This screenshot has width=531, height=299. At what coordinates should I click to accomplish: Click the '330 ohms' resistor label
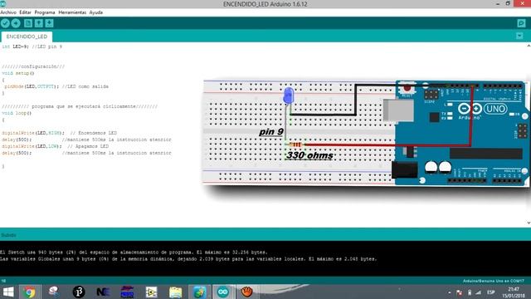tap(309, 155)
